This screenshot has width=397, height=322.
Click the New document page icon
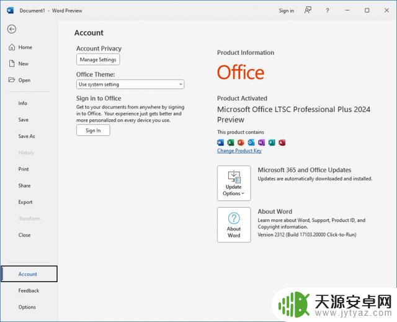coord(12,63)
